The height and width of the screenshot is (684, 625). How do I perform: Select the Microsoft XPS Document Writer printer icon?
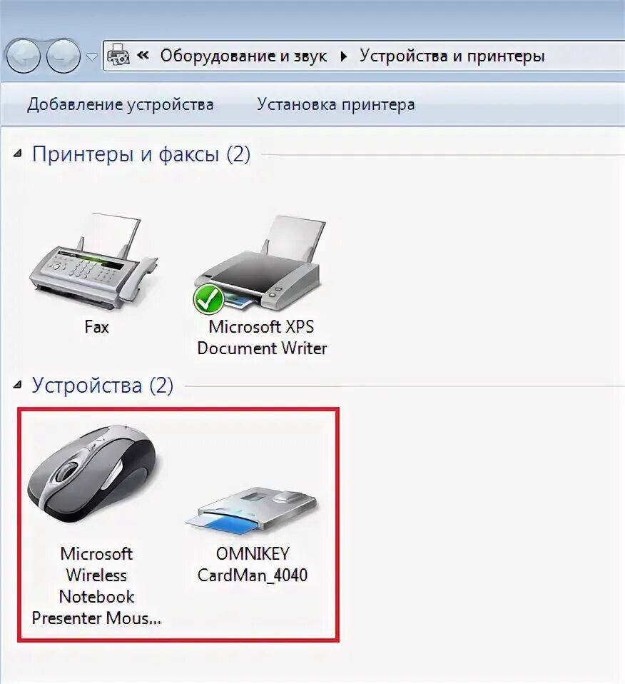260,264
